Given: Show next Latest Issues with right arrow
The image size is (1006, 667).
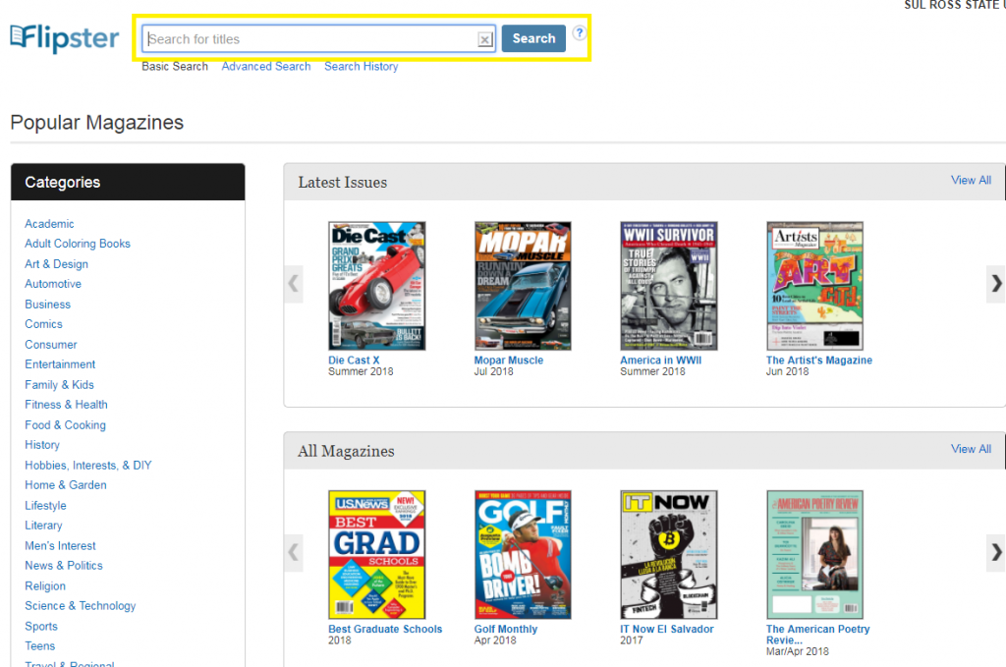Looking at the screenshot, I should click(x=996, y=283).
